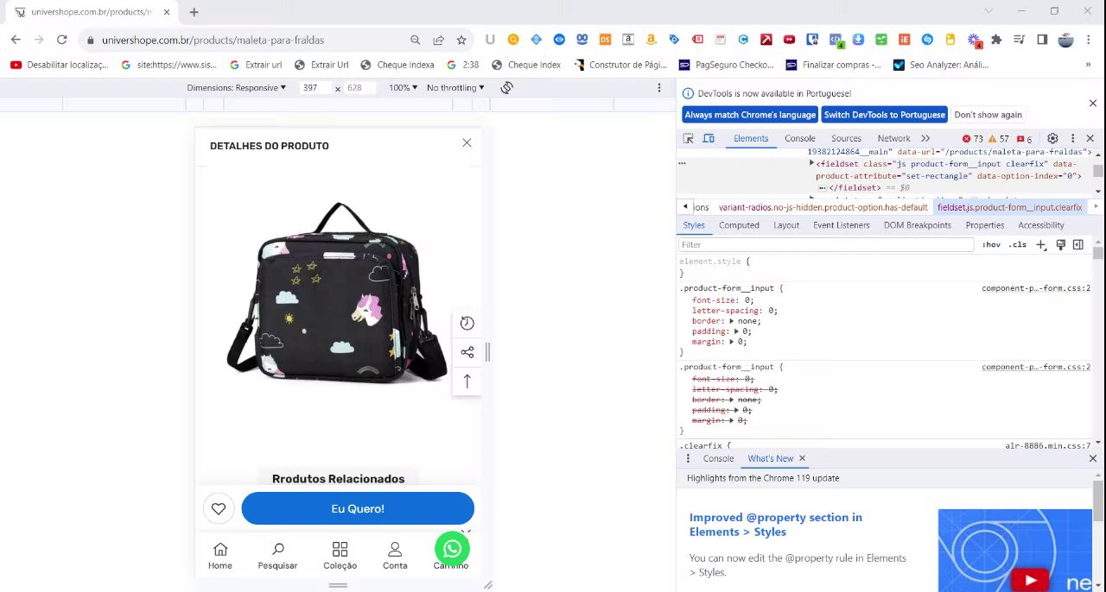The width and height of the screenshot is (1106, 592).
Task: Add the product to wishlist heart
Action: 219,509
